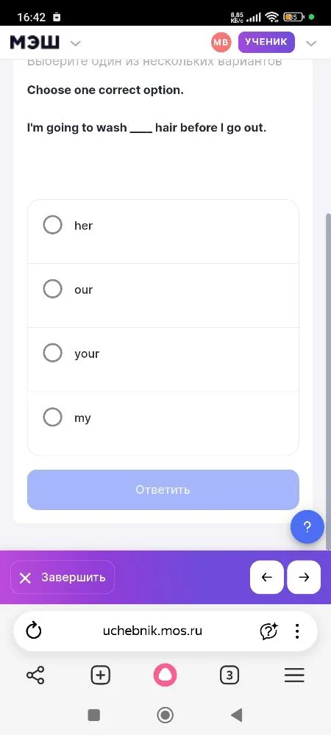Go to previous question with left arrow
This screenshot has width=331, height=735.
267,577
